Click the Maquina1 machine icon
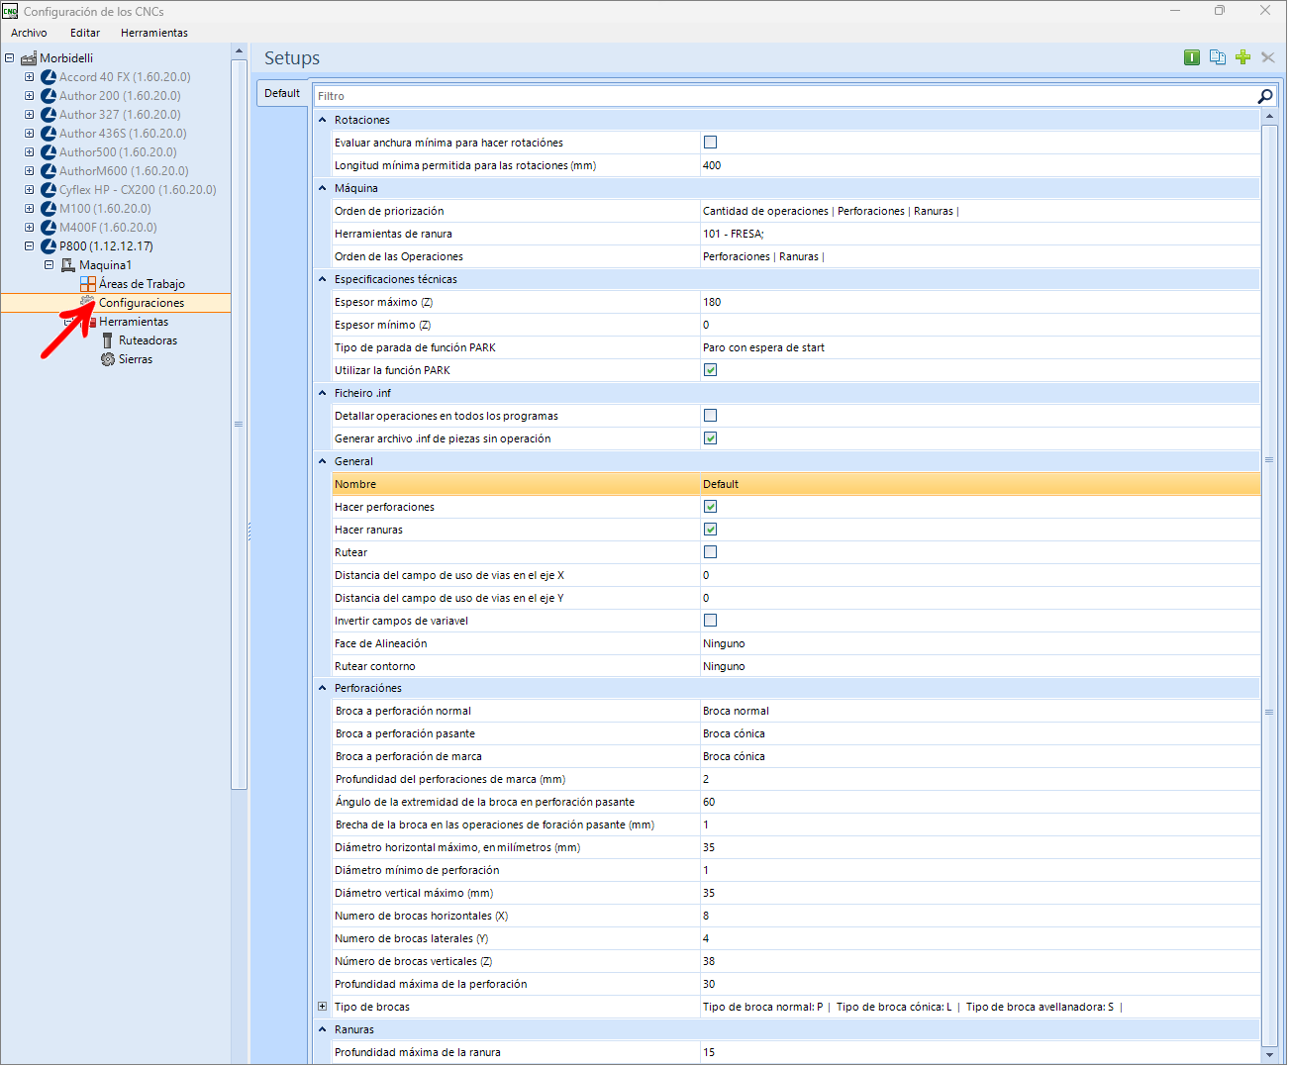The image size is (1291, 1067). pos(68,265)
